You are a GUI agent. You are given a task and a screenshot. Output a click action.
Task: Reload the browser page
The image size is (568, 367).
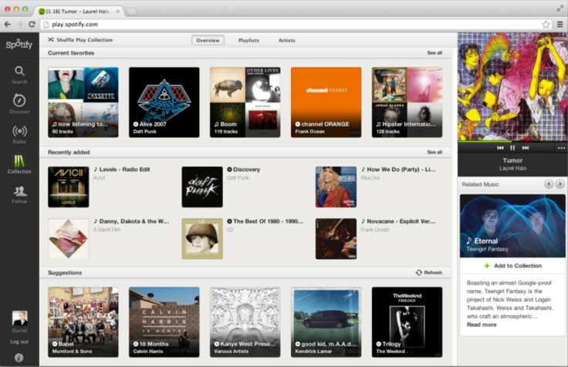tap(32, 24)
